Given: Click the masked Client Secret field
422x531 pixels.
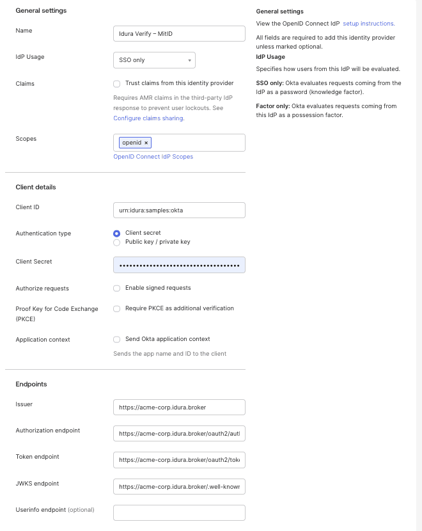Looking at the screenshot, I should (x=179, y=265).
